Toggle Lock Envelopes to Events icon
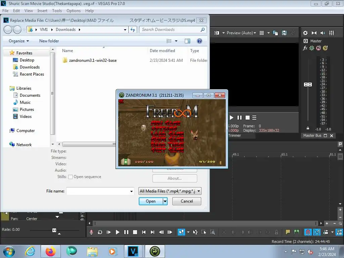This screenshot has height=258, width=344. (x=339, y=232)
